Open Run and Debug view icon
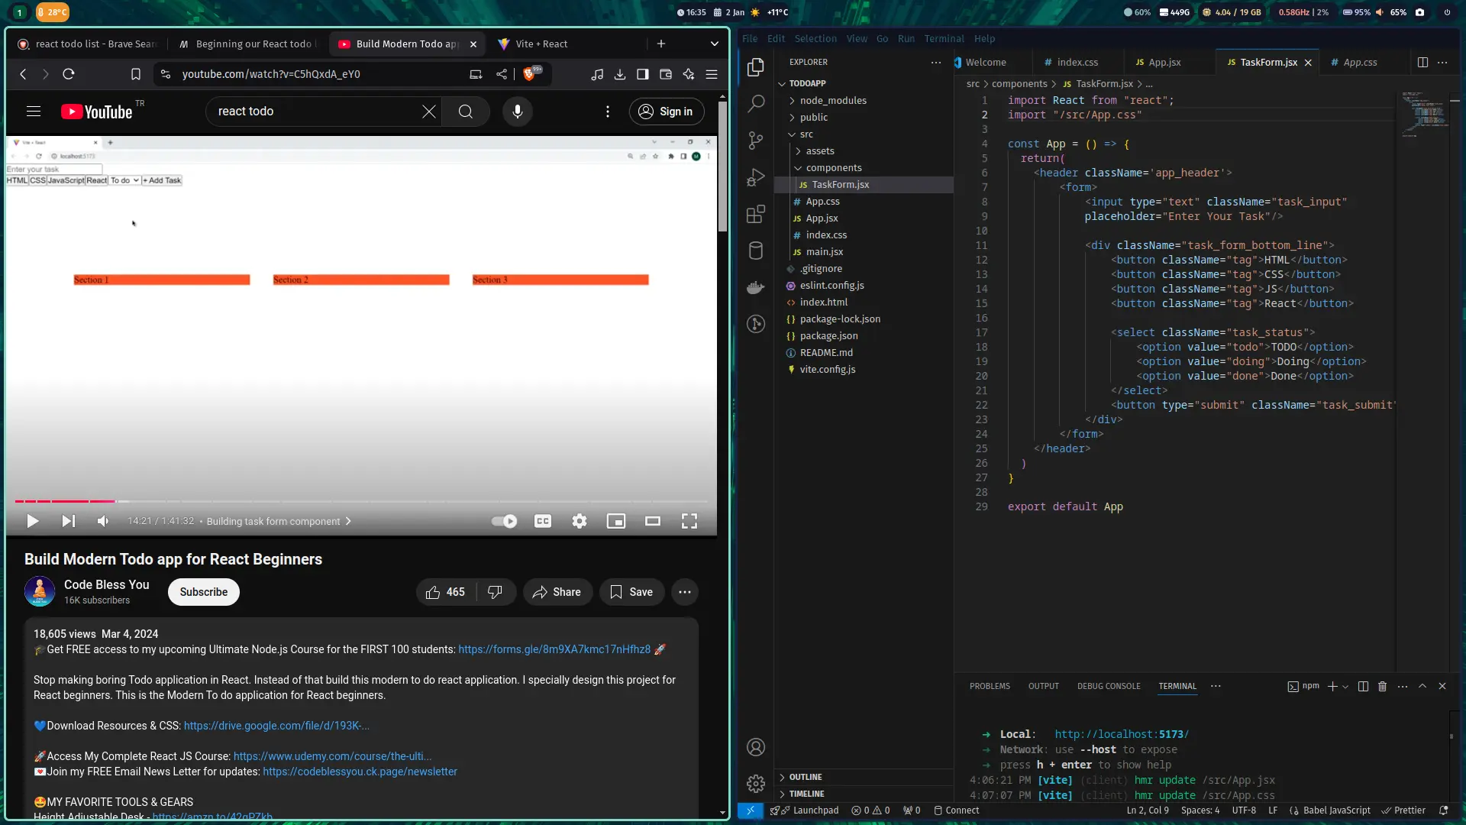The height and width of the screenshot is (825, 1466). pyautogui.click(x=756, y=177)
